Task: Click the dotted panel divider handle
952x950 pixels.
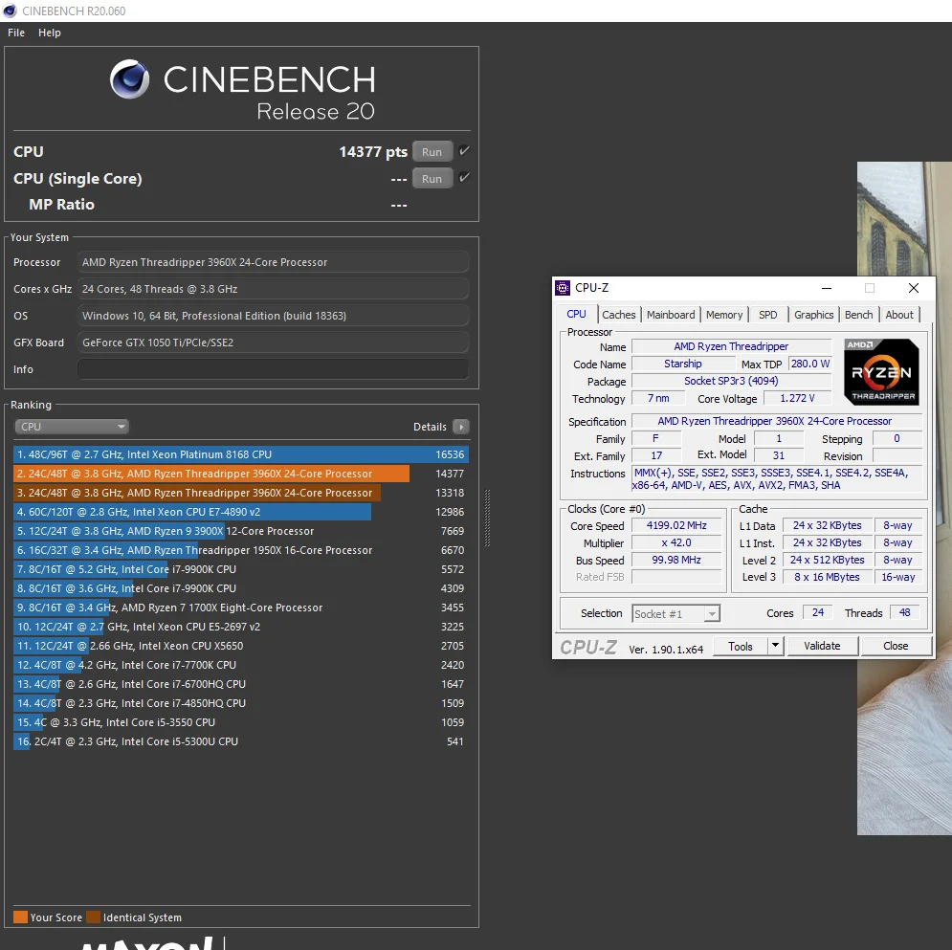Action: tap(487, 518)
